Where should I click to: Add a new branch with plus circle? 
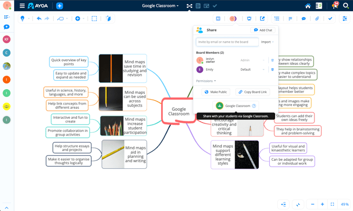77,18
